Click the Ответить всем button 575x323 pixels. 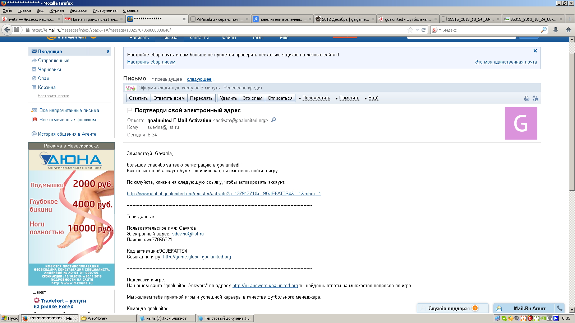pyautogui.click(x=169, y=98)
